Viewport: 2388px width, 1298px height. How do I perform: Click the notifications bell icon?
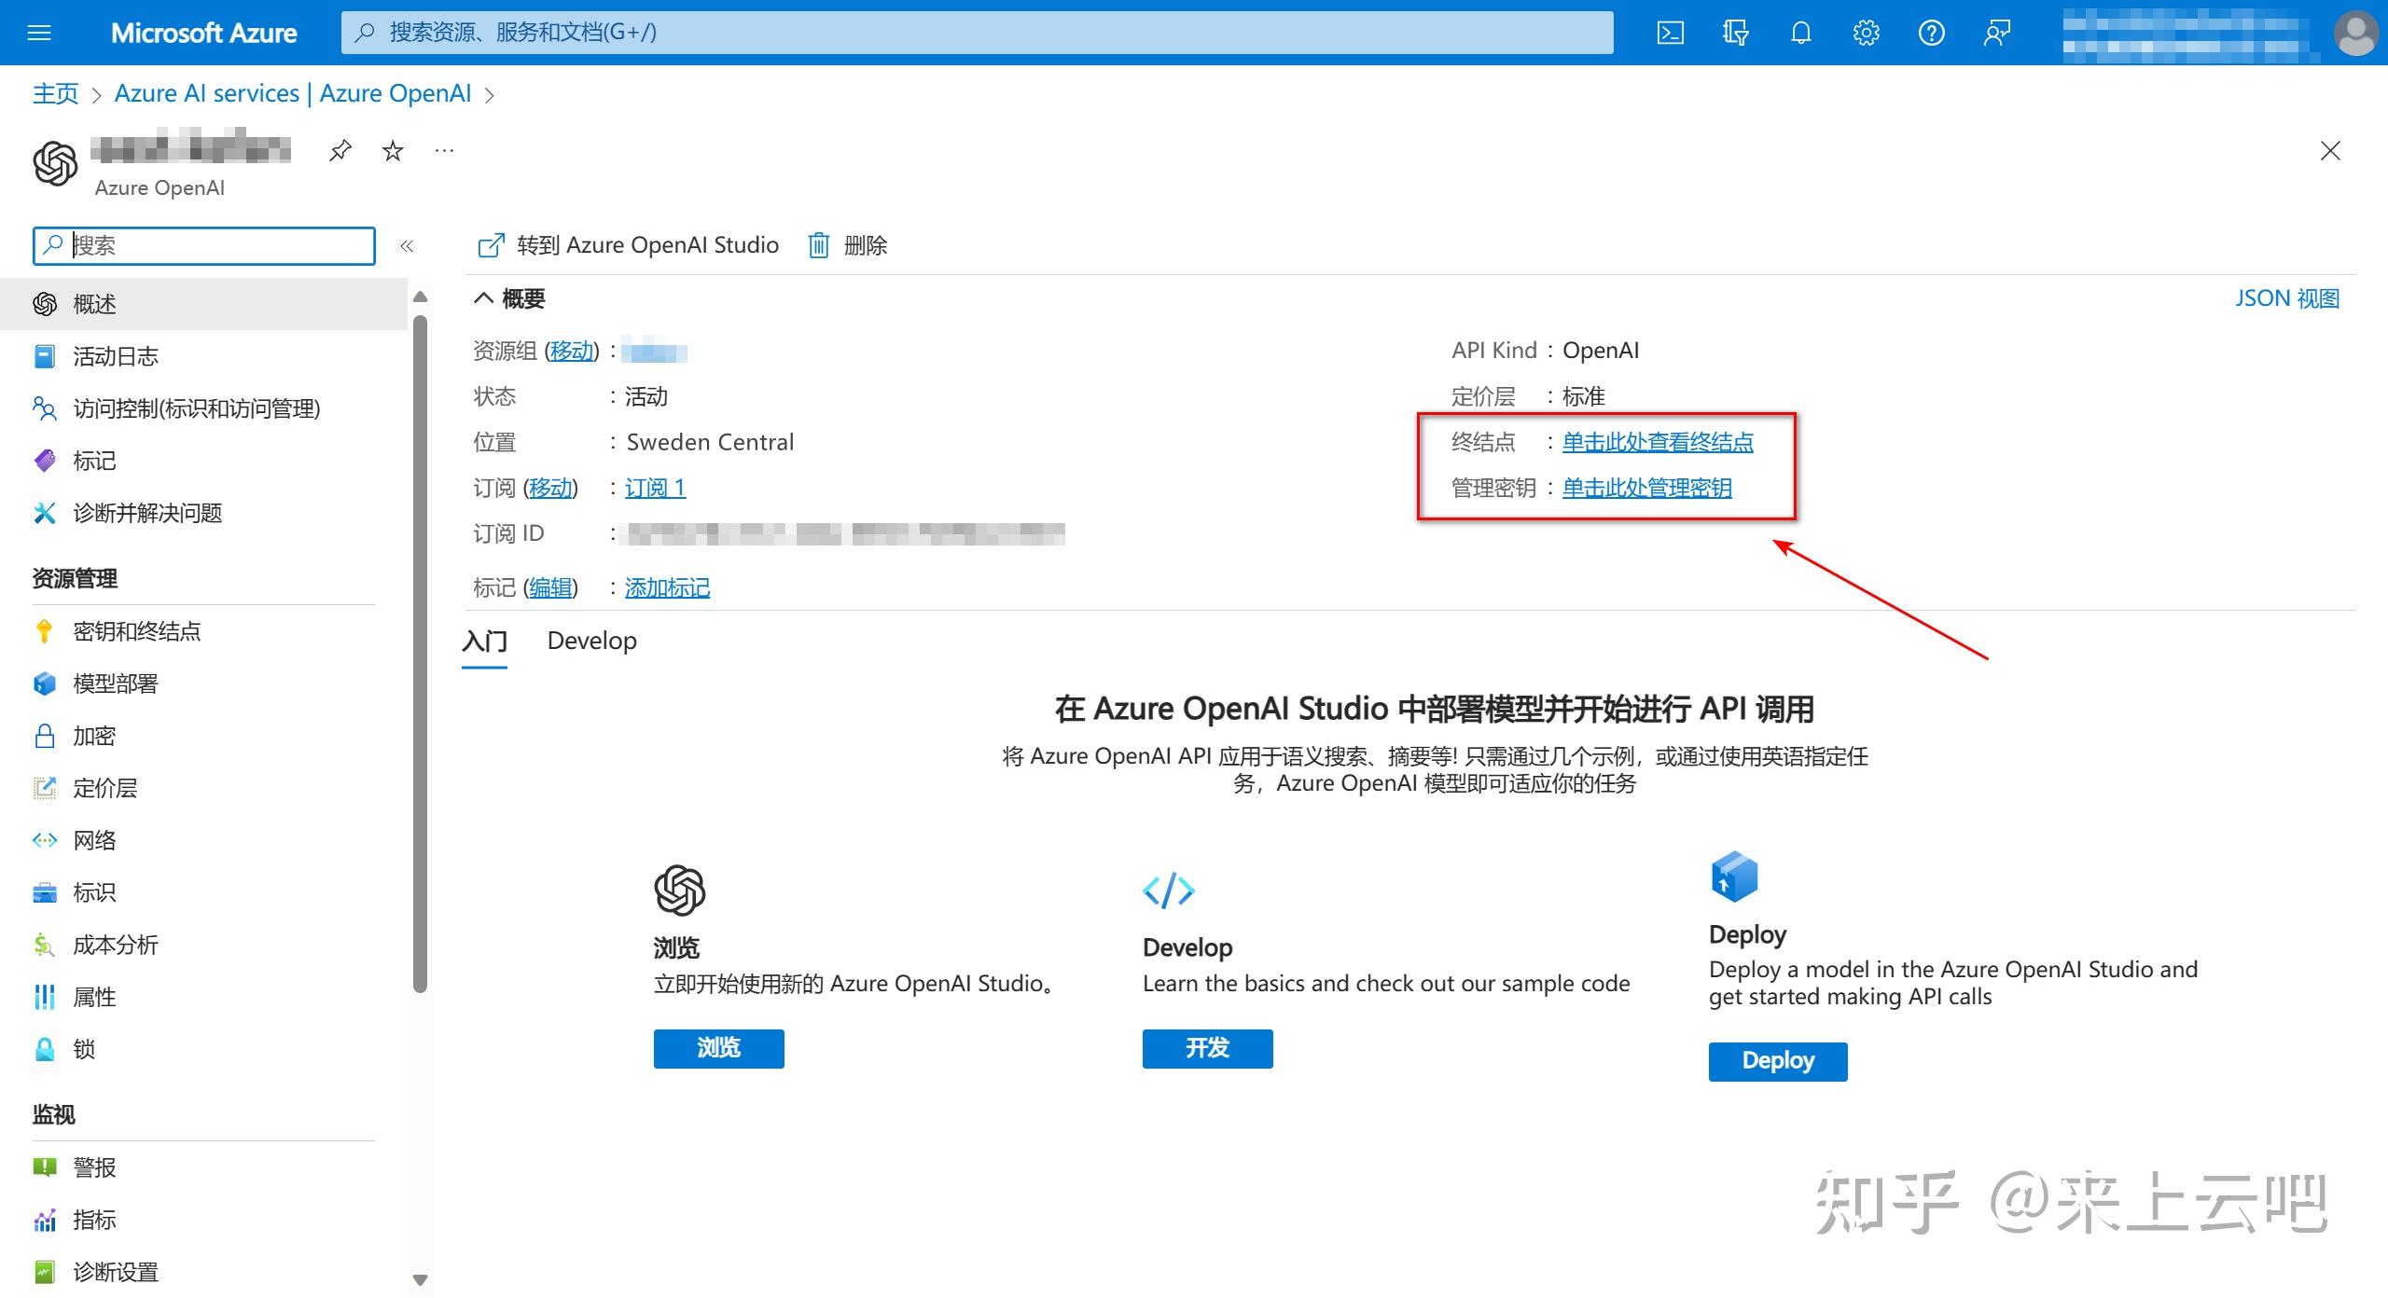[1800, 34]
